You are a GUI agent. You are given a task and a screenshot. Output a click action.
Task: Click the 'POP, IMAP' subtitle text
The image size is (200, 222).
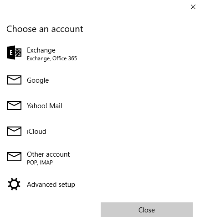click(x=40, y=163)
